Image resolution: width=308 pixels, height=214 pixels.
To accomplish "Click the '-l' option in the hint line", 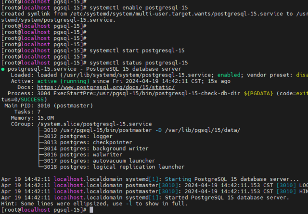I will tap(129, 203).
